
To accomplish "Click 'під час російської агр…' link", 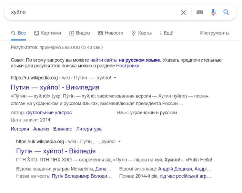I will (x=185, y=176).
